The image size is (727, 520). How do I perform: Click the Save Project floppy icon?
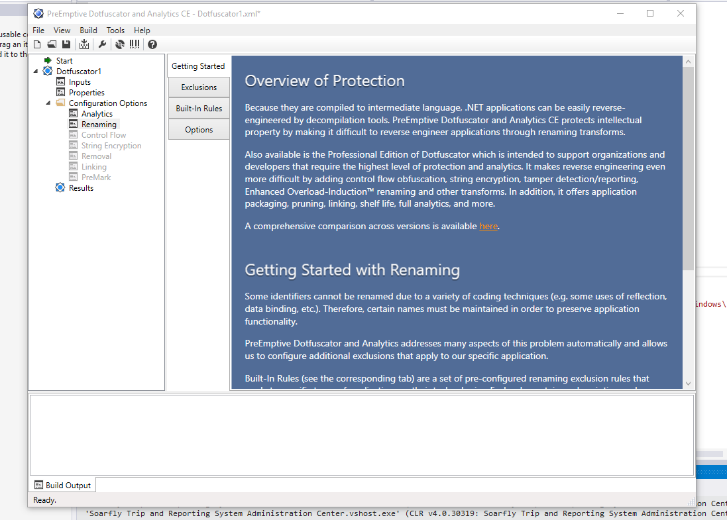click(x=66, y=44)
